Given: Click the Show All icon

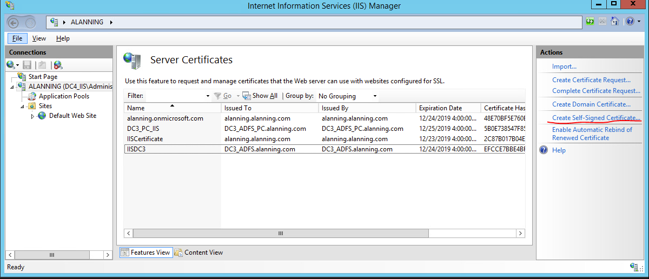Looking at the screenshot, I should pos(247,96).
